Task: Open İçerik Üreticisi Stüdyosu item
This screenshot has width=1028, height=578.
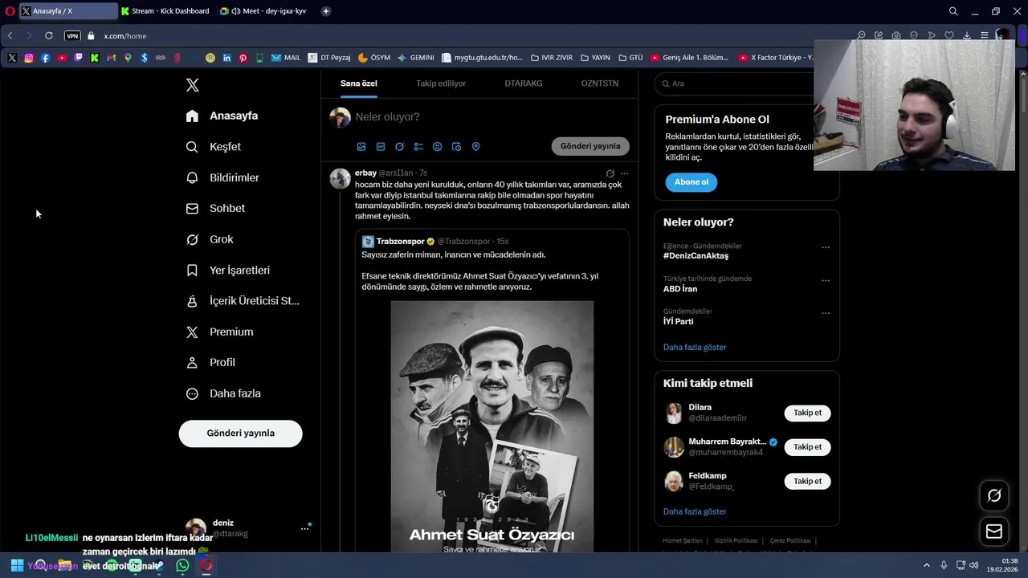Action: click(x=242, y=301)
